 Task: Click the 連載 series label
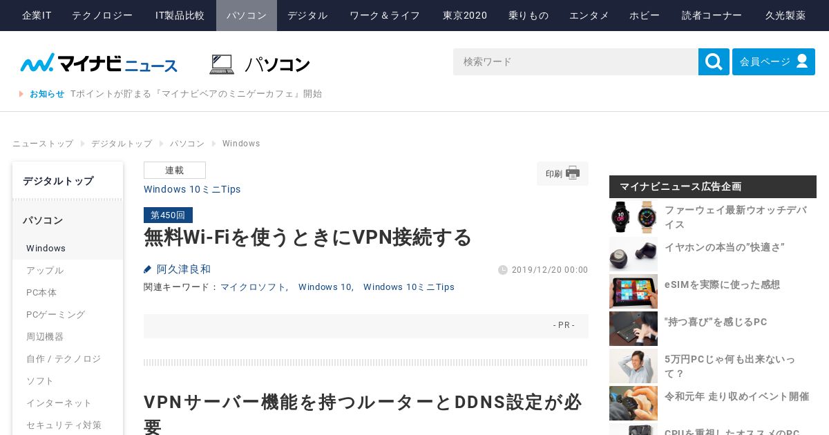175,171
